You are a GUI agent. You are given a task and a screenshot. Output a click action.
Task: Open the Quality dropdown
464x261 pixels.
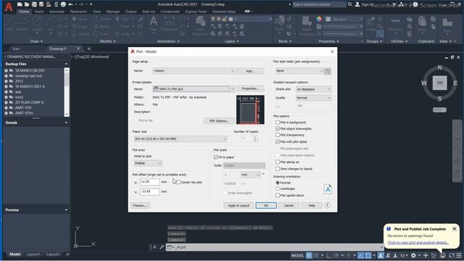(313, 98)
